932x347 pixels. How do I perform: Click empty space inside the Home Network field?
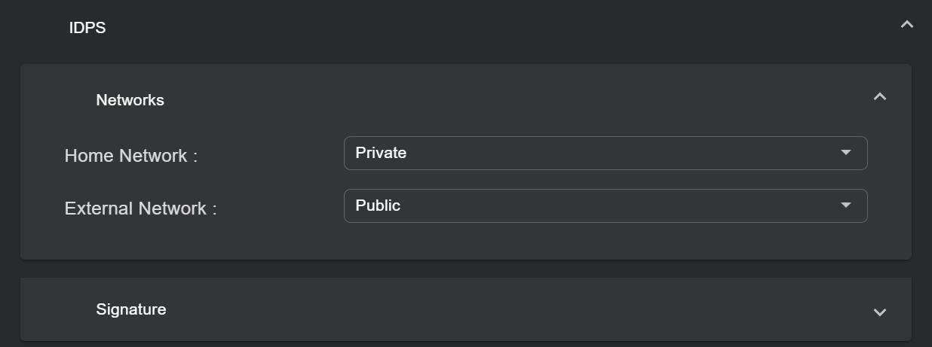641,153
